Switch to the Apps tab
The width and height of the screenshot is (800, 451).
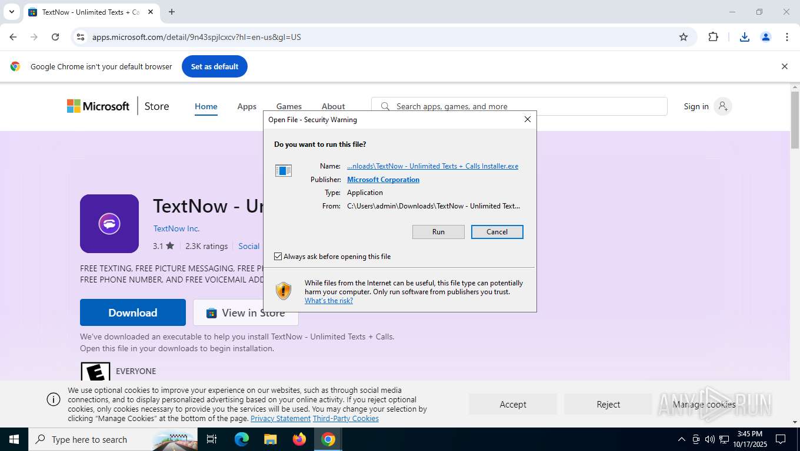click(247, 106)
